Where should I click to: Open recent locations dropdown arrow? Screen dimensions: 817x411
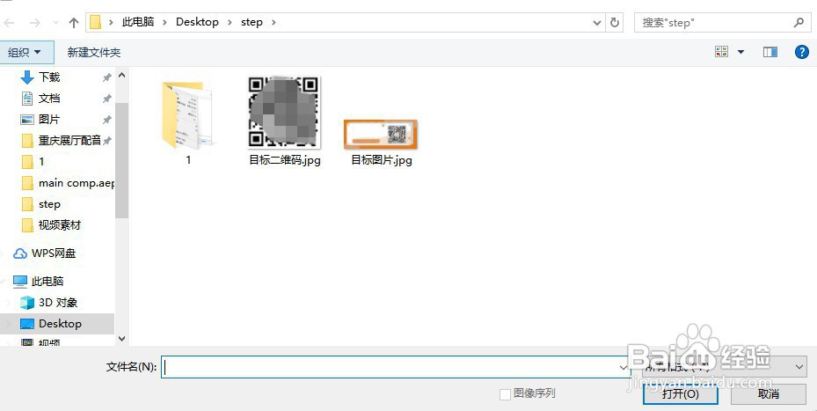point(55,22)
